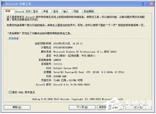Click the system manufacturer value LENOVO

pyautogui.click(x=57, y=60)
